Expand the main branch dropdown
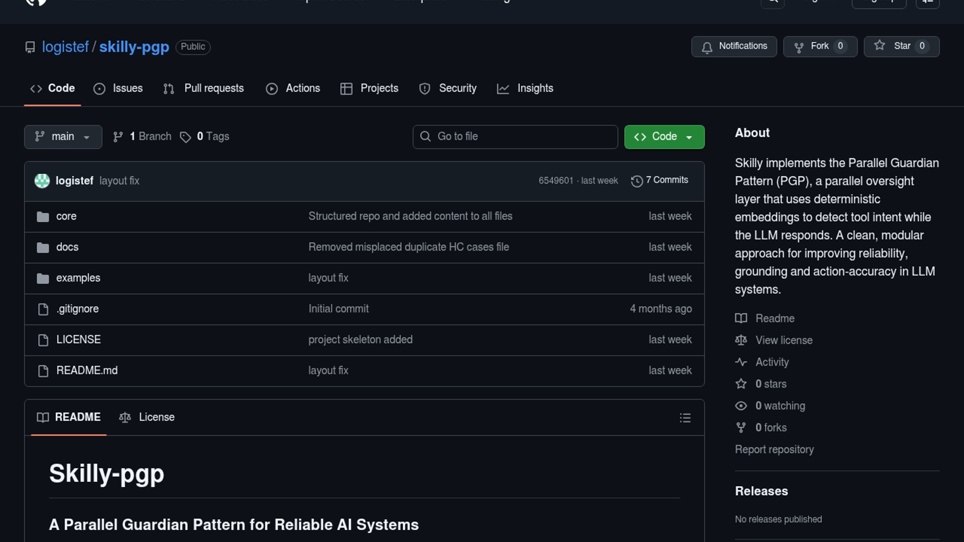This screenshot has width=964, height=542. coord(63,137)
